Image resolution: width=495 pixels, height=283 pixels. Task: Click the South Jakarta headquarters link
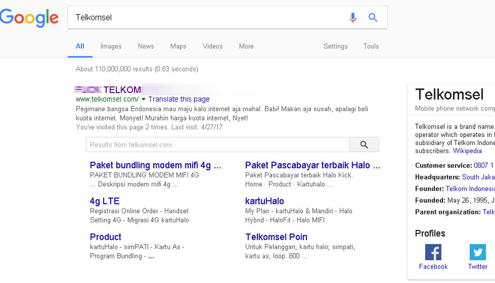(478, 177)
